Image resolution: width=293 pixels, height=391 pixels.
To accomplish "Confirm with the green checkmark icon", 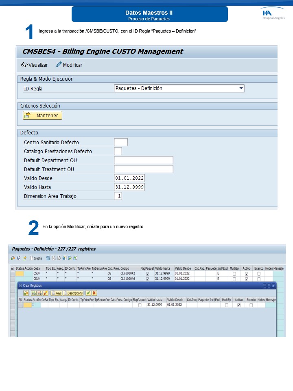I will pyautogui.click(x=88, y=293).
